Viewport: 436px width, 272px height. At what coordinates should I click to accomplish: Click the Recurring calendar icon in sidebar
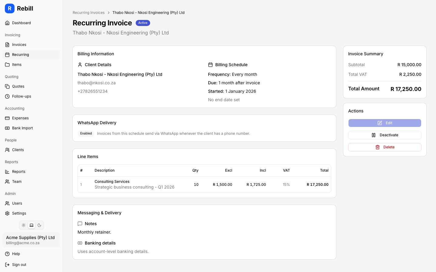(7, 55)
